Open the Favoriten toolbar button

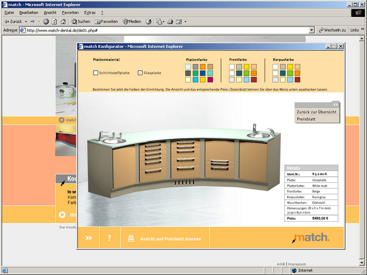coord(106,22)
